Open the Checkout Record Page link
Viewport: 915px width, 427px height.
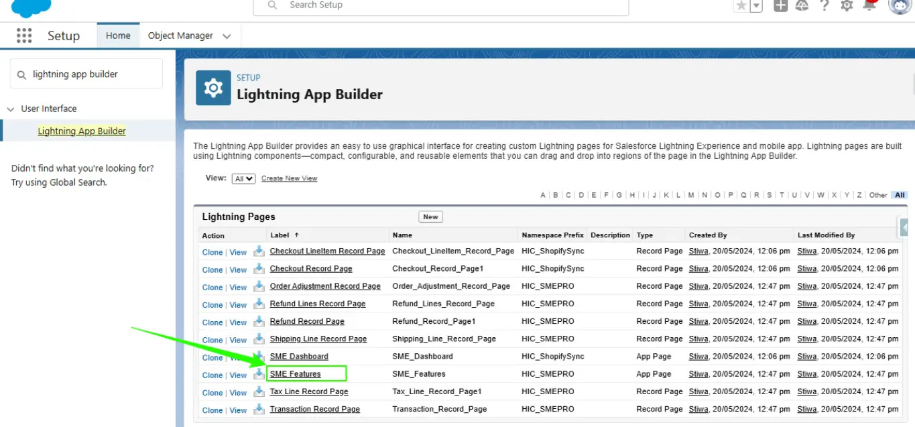311,269
